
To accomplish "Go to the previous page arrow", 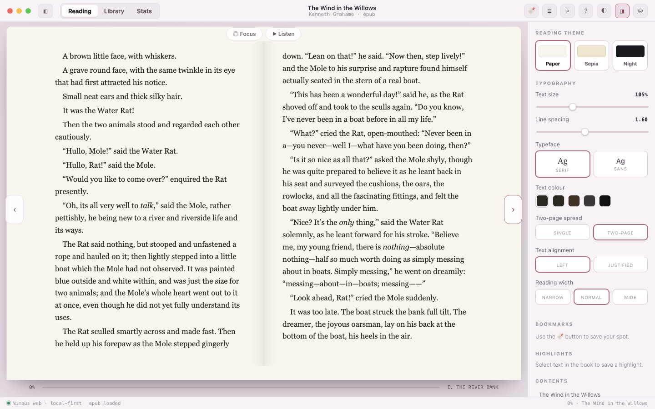I will 15,209.
